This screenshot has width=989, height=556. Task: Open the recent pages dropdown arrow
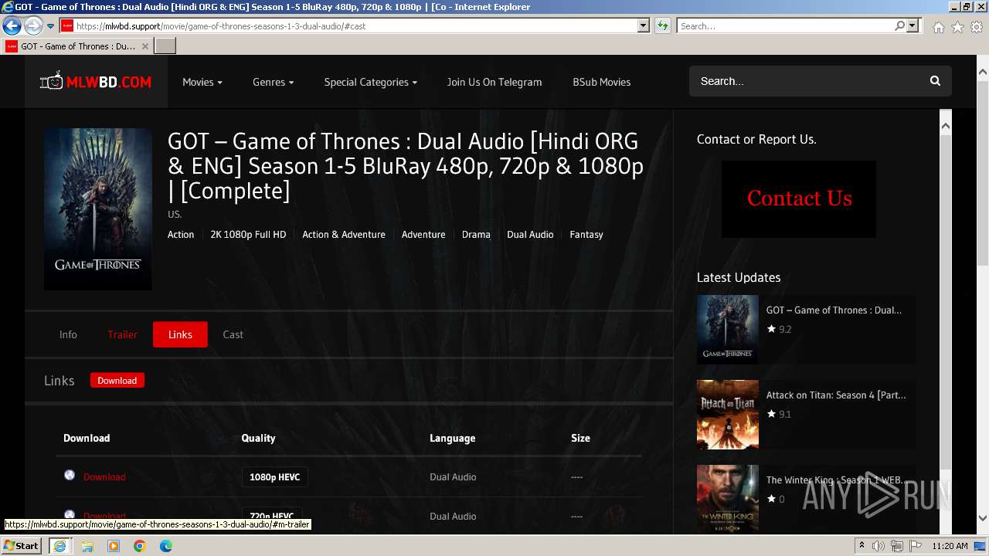click(x=50, y=26)
